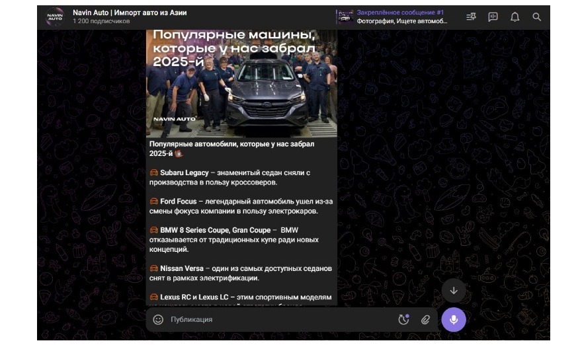
Task: Open search in this channel
Action: [536, 17]
